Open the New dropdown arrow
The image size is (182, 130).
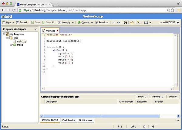coord(13,22)
